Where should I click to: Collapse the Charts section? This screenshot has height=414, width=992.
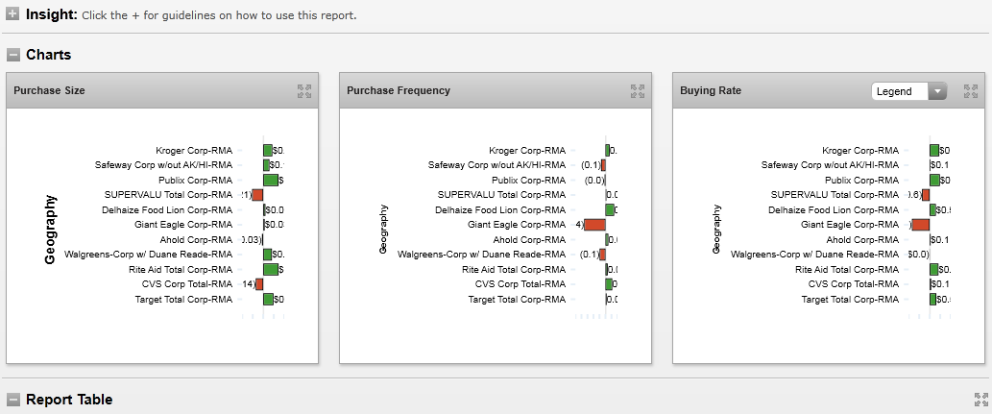12,55
